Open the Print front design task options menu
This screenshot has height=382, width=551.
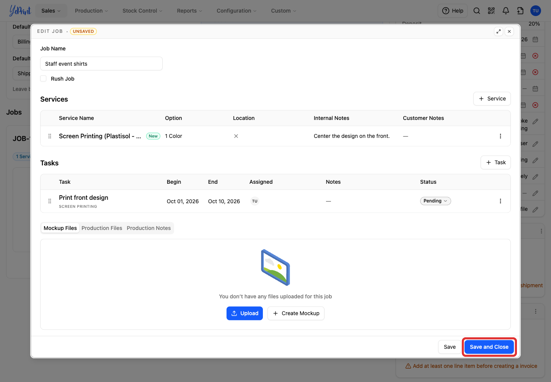click(500, 201)
